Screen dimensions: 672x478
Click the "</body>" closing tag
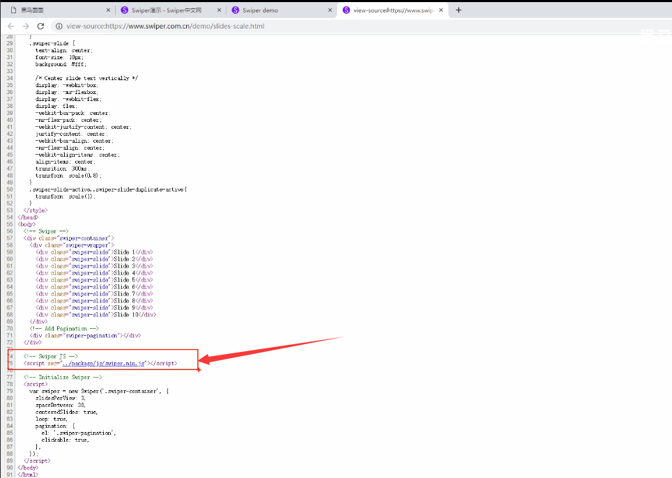point(28,468)
